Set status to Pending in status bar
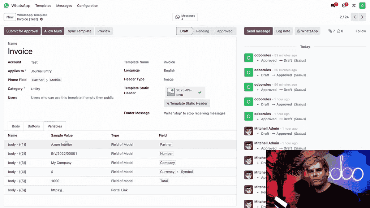Viewport: 370px width, 208px height. tap(202, 31)
